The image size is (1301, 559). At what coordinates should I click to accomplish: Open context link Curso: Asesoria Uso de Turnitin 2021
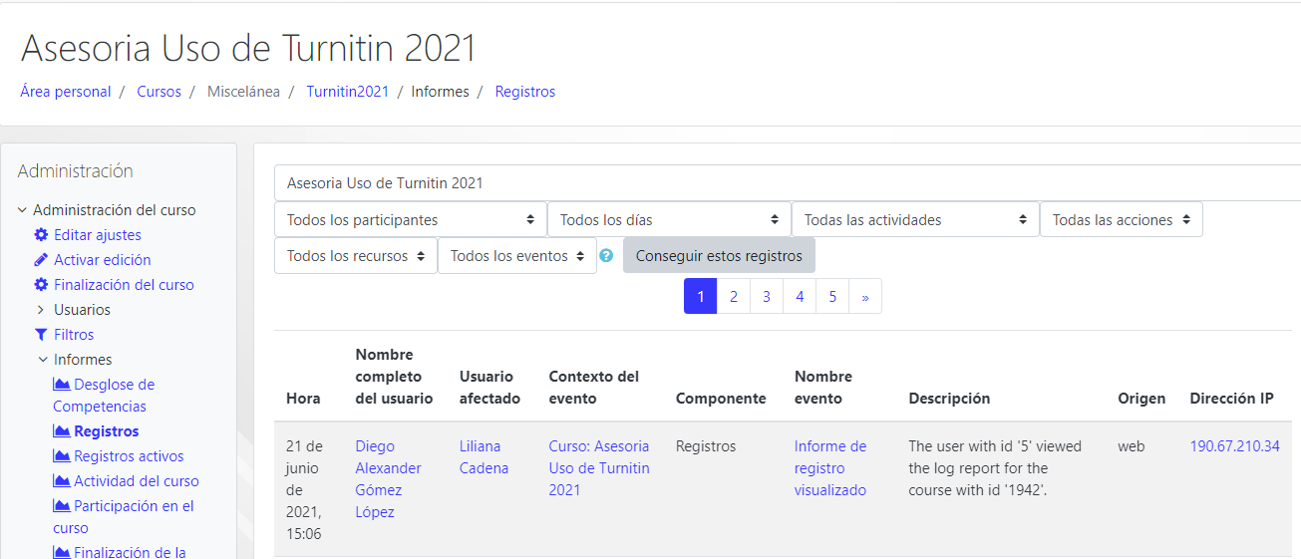[x=599, y=468]
